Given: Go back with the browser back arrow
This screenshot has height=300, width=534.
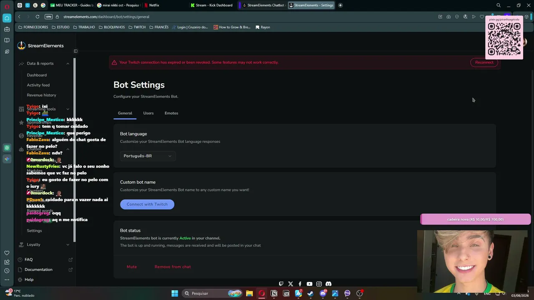Looking at the screenshot, I should pos(19,17).
